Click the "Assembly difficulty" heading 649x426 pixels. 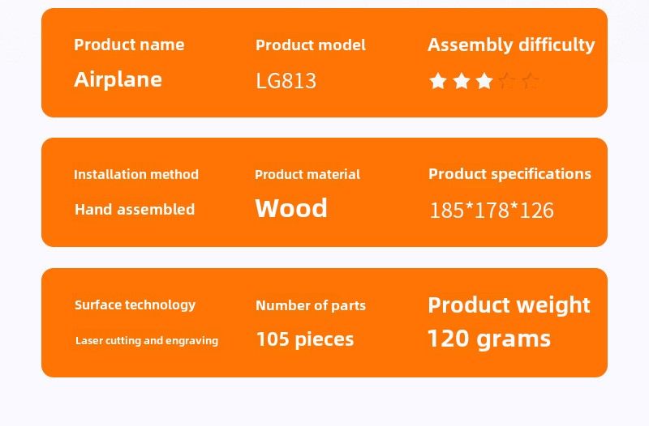(x=511, y=45)
